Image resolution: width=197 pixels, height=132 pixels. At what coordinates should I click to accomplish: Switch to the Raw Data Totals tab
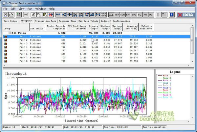(x=88, y=21)
